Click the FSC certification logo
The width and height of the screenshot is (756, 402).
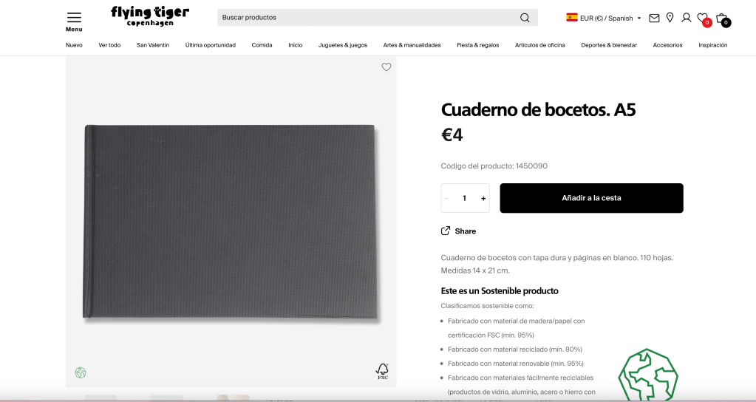pos(382,372)
